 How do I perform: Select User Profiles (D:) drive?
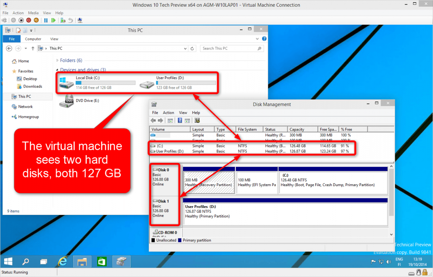(x=178, y=83)
